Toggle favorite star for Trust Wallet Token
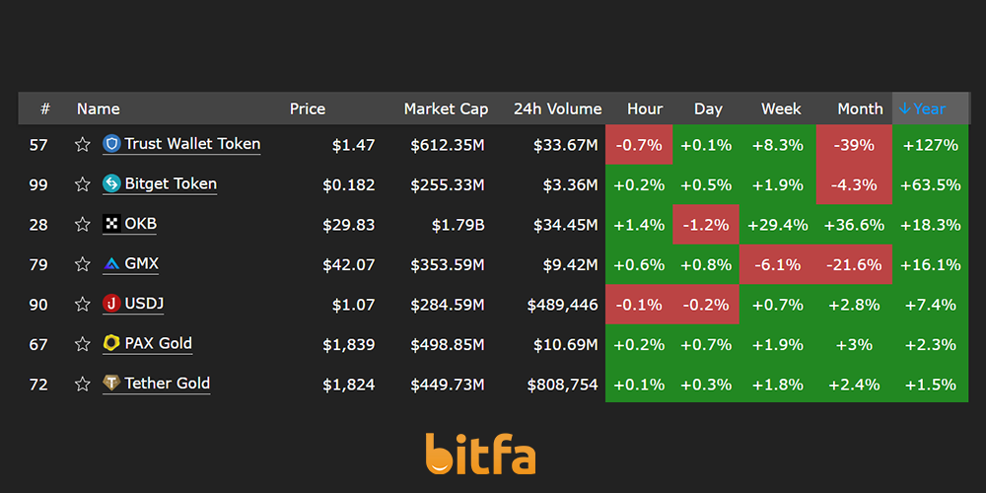This screenshot has width=986, height=493. pos(83,145)
